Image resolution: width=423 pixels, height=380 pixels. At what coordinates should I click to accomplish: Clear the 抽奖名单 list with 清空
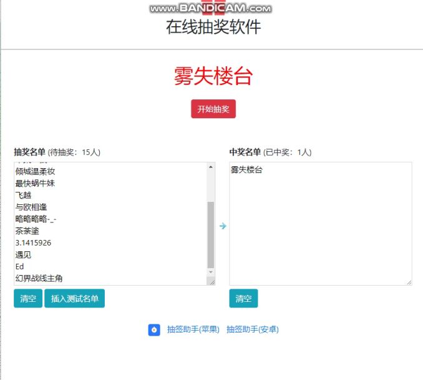(28, 299)
